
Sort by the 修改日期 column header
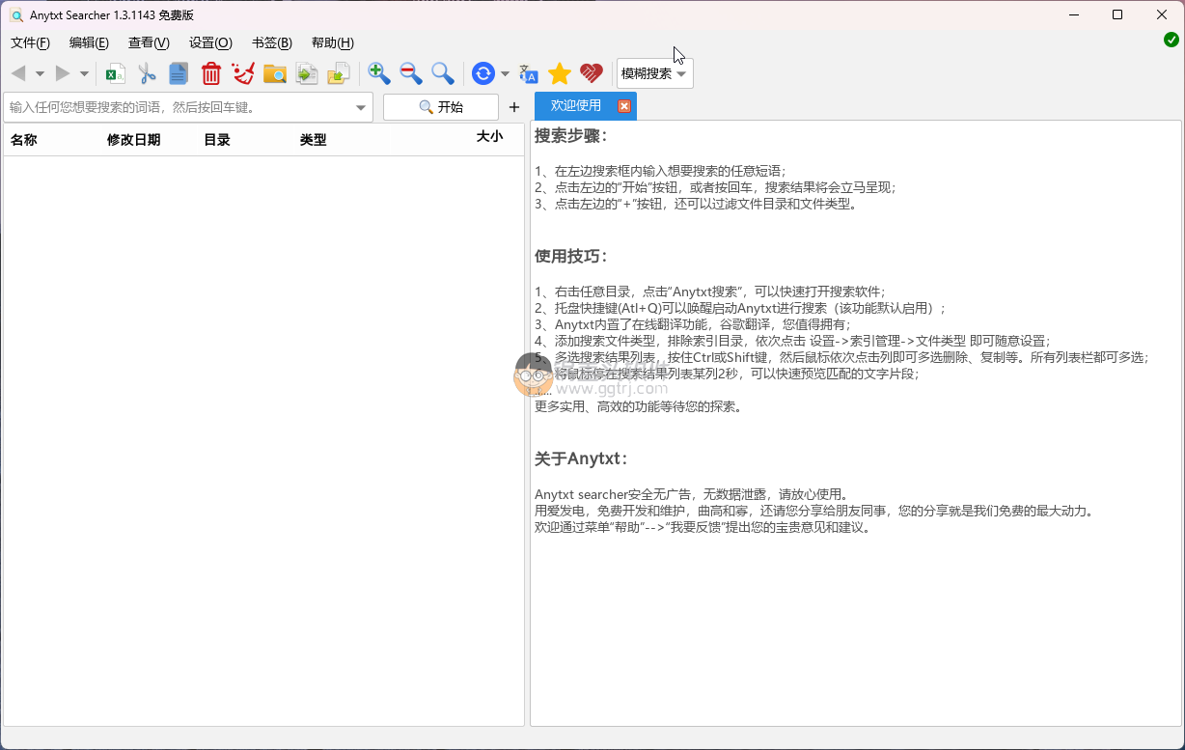pyautogui.click(x=134, y=140)
